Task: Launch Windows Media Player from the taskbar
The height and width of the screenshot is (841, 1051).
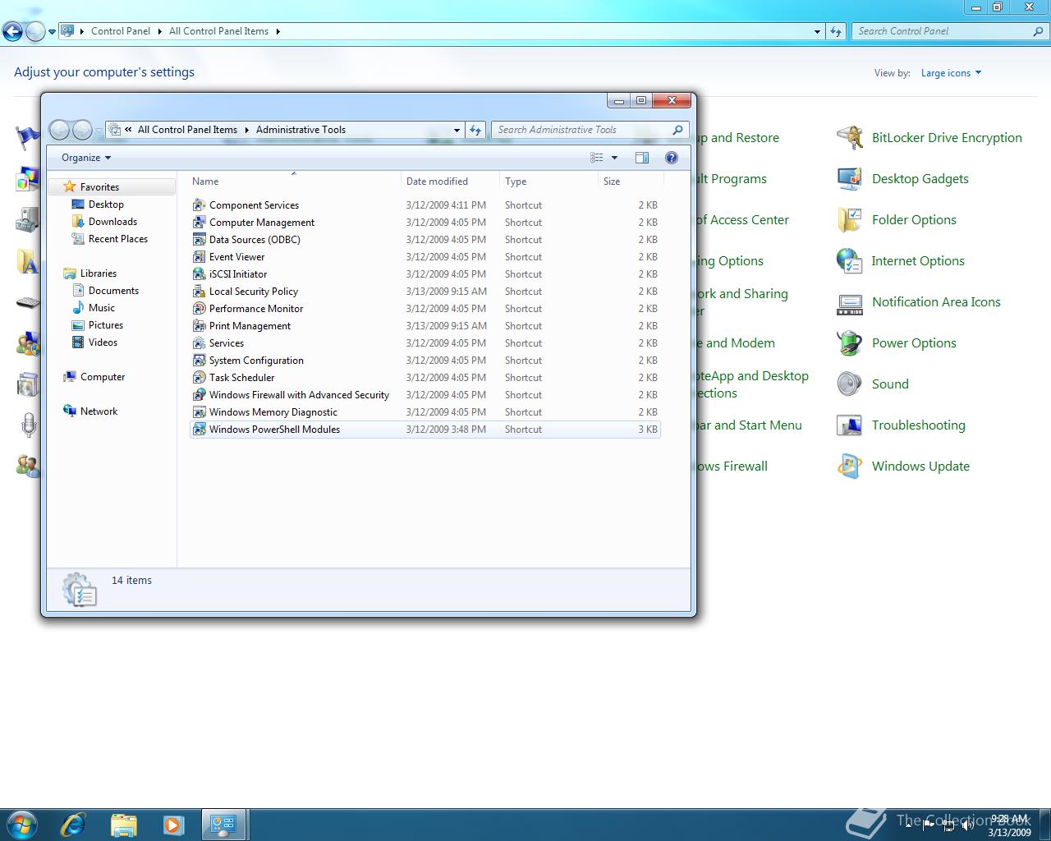Action: [x=173, y=824]
